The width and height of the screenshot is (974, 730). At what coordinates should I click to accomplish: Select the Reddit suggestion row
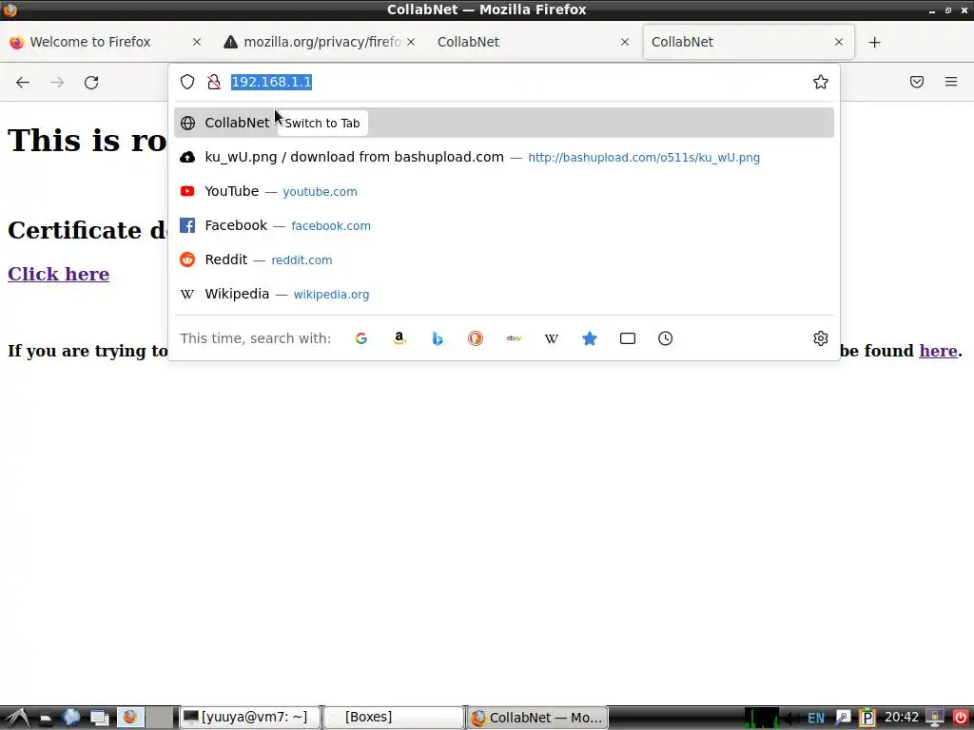504,259
